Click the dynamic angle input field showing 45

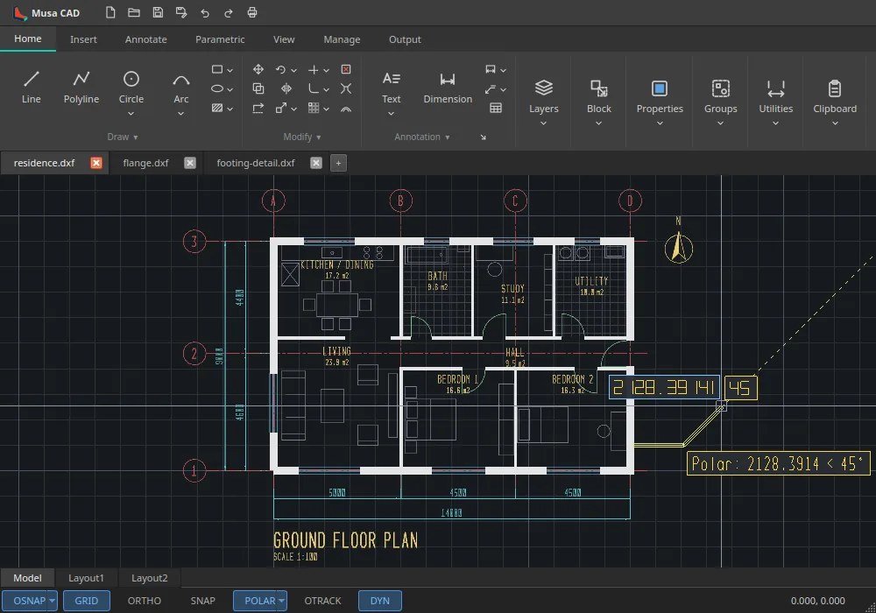click(741, 388)
